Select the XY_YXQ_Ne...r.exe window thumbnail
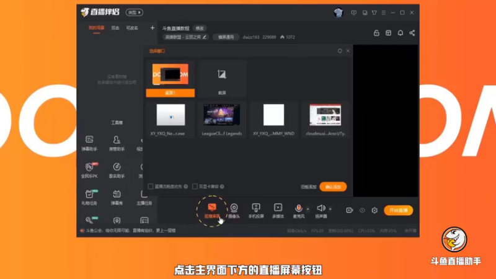Image resolution: width=496 pixels, height=279 pixels. [170, 120]
